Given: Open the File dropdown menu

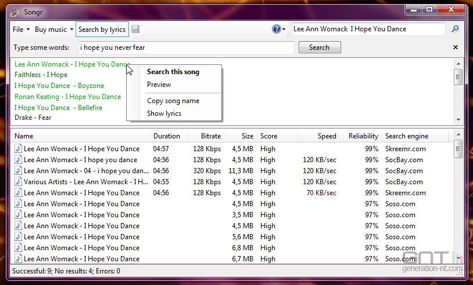Looking at the screenshot, I should (x=21, y=29).
